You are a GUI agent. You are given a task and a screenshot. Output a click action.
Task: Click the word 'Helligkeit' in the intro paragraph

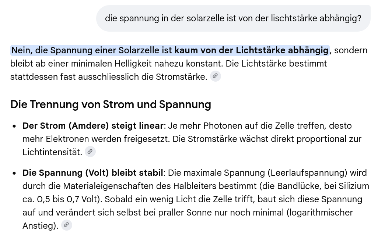pos(133,64)
